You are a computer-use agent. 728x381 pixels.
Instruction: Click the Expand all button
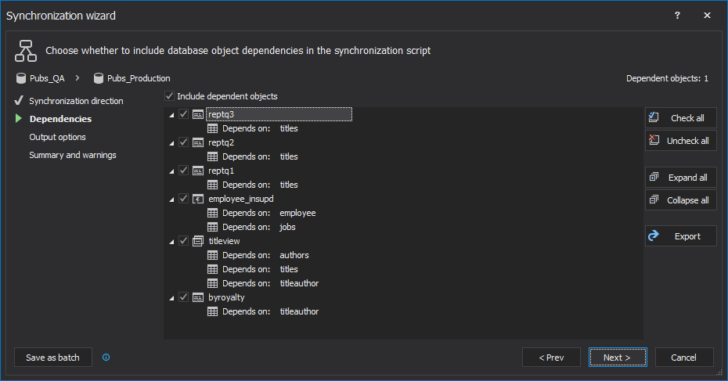[x=680, y=178]
